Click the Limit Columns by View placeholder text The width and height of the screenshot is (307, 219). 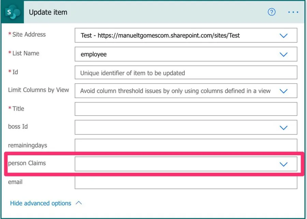[x=175, y=91]
